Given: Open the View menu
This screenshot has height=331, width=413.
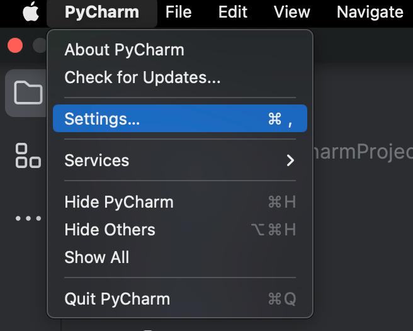Looking at the screenshot, I should [291, 12].
